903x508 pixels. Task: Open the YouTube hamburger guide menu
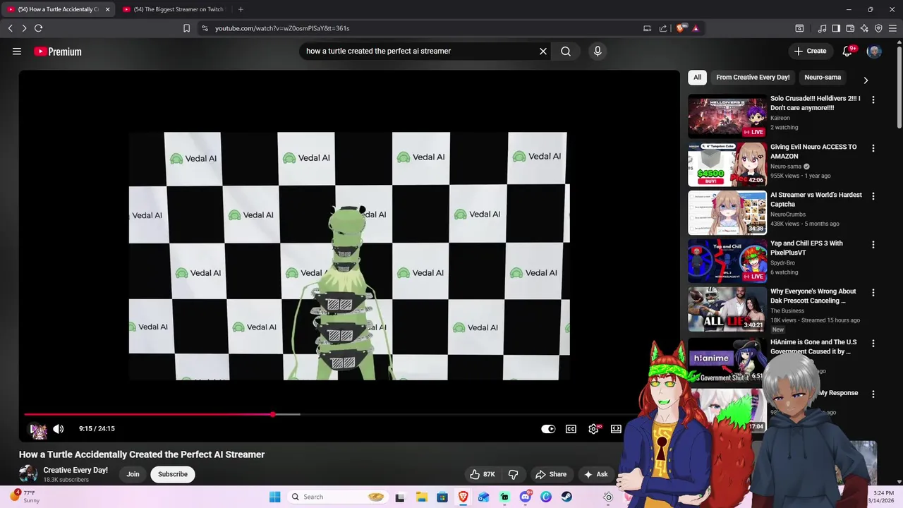click(17, 52)
